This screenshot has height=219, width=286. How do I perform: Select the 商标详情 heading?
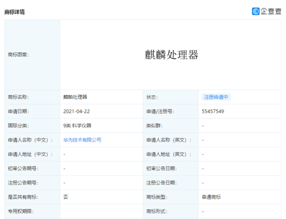coord(14,11)
